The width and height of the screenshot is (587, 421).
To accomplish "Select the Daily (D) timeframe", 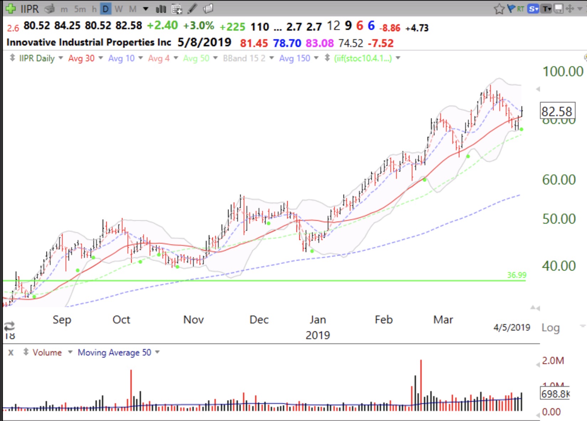I will [105, 9].
